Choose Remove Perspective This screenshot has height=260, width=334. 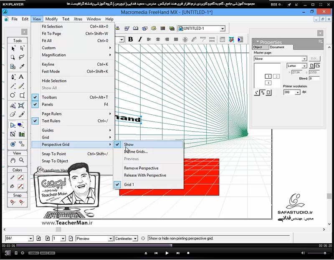click(x=148, y=168)
